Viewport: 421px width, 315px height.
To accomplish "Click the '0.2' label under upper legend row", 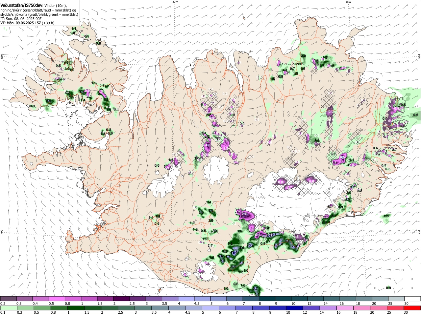I will pos(3,304).
